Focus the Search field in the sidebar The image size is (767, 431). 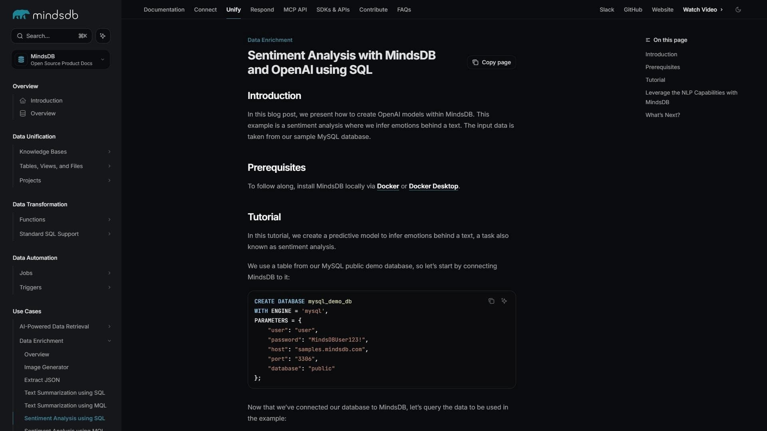[52, 36]
